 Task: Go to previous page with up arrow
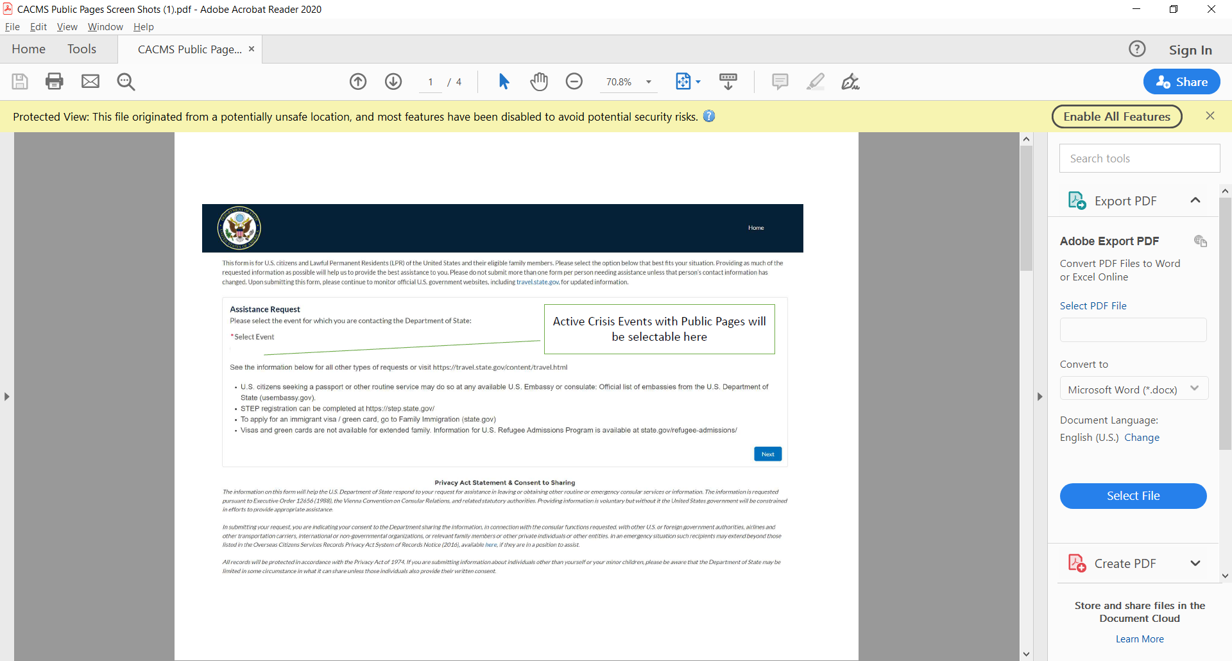358,82
